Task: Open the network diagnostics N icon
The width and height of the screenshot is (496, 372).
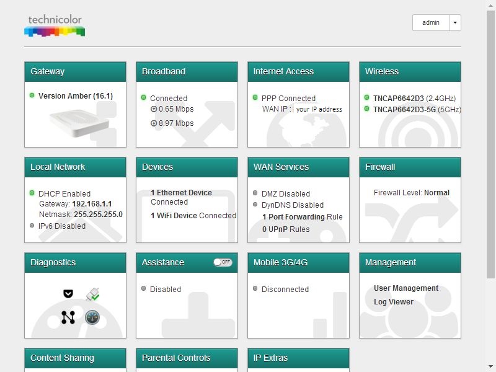Action: 68,317
